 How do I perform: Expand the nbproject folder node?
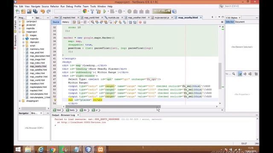[23, 42]
